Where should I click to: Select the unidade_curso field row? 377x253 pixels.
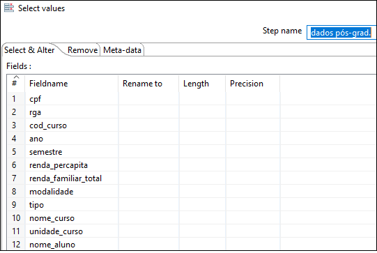pyautogui.click(x=192, y=231)
